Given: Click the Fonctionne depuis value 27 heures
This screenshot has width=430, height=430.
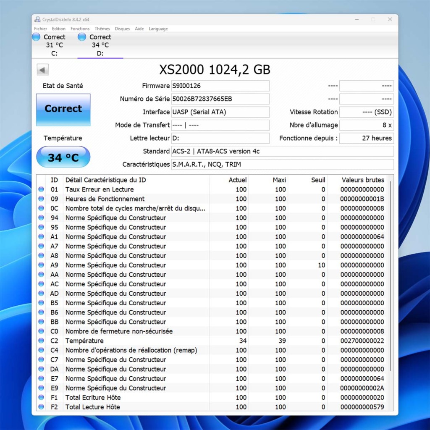Looking at the screenshot, I should 367,138.
